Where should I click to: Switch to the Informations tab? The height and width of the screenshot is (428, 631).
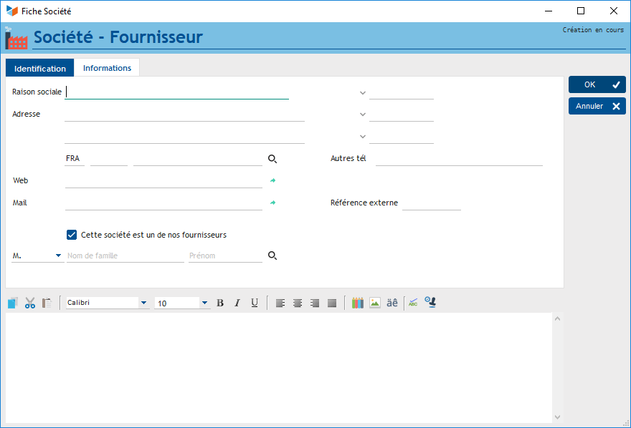(x=107, y=68)
